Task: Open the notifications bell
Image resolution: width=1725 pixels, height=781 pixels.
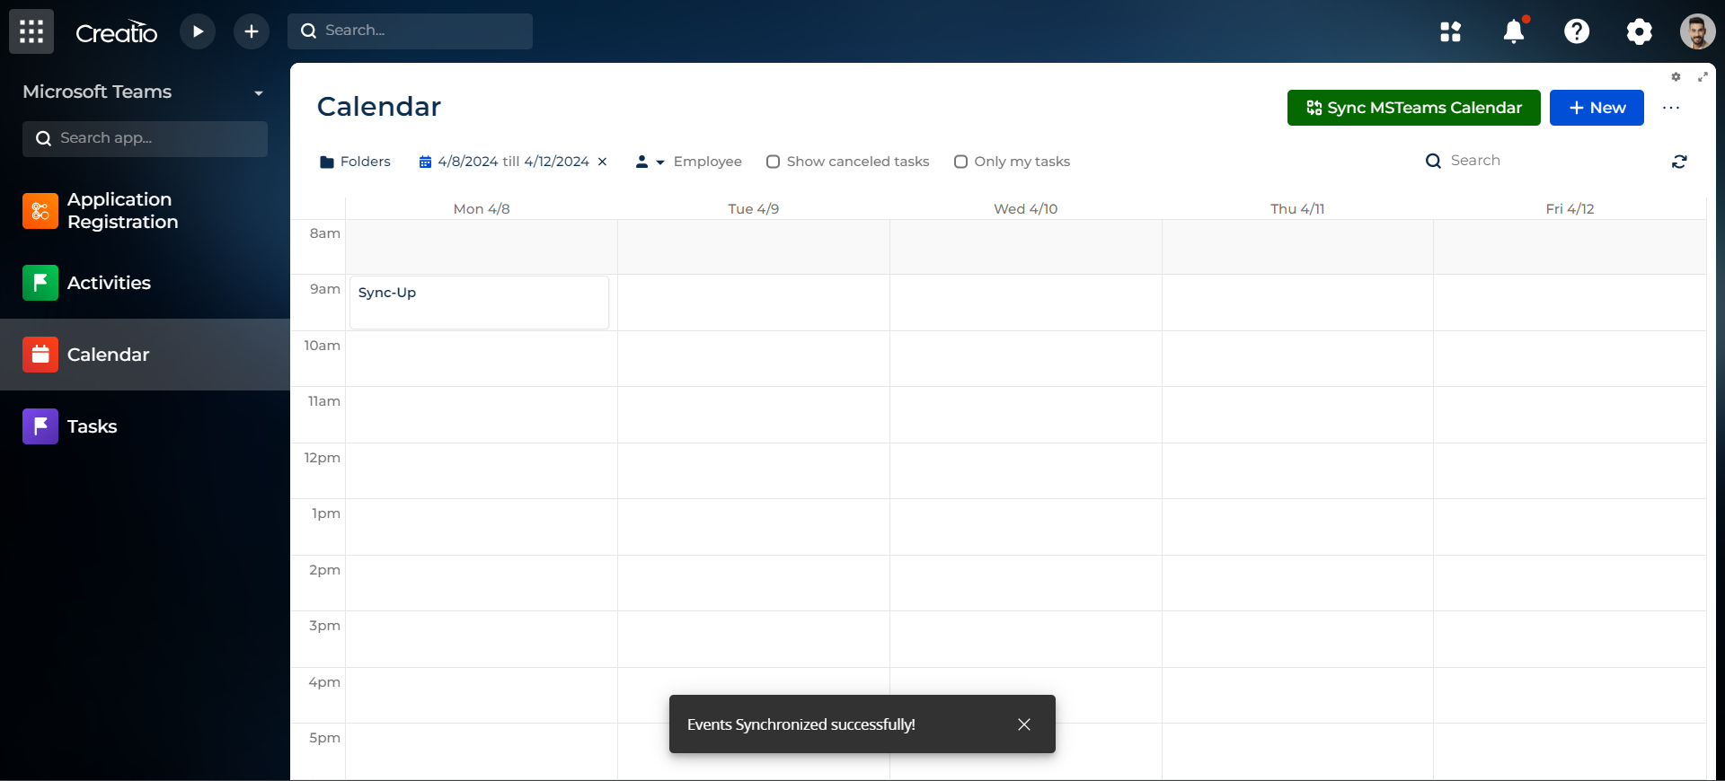Action: click(1514, 31)
